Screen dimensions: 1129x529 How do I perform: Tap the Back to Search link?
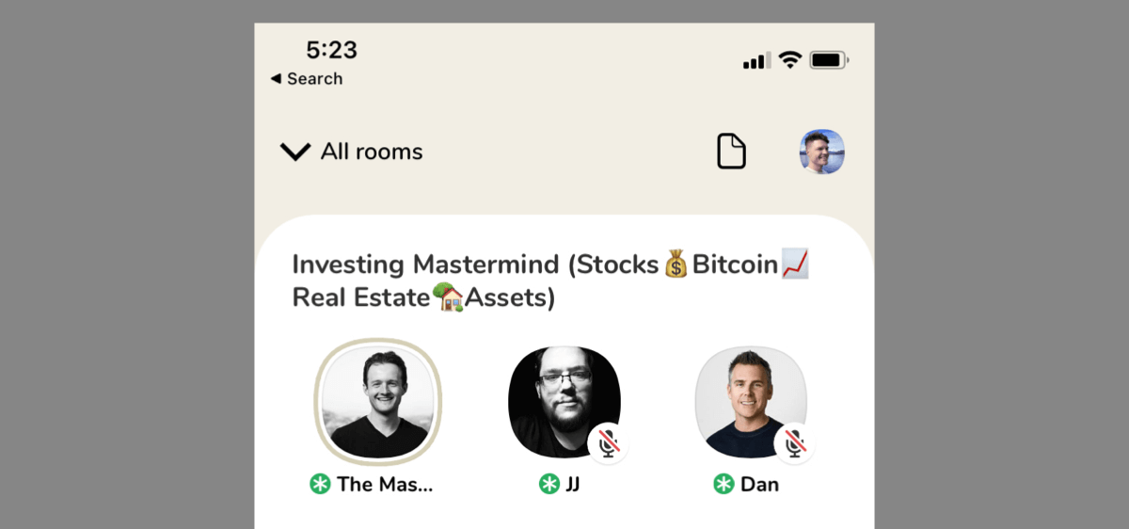307,79
